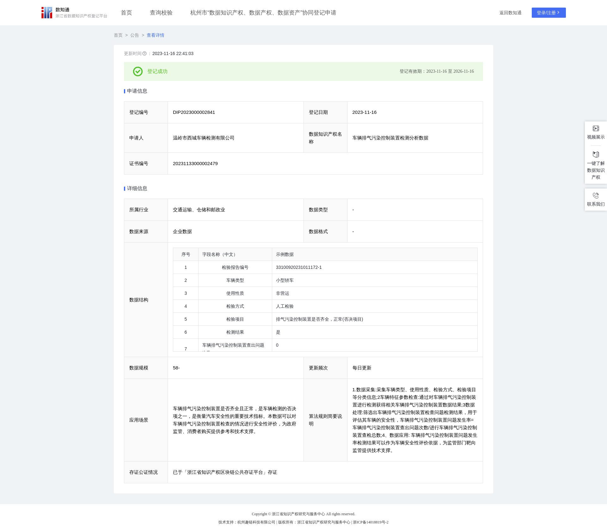The image size is (607, 532).
Task: Select the registration number DIP2023000002841
Action: 194,112
